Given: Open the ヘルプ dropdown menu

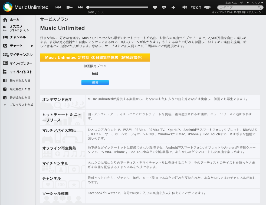Looking at the screenshot, I should pos(257,3).
